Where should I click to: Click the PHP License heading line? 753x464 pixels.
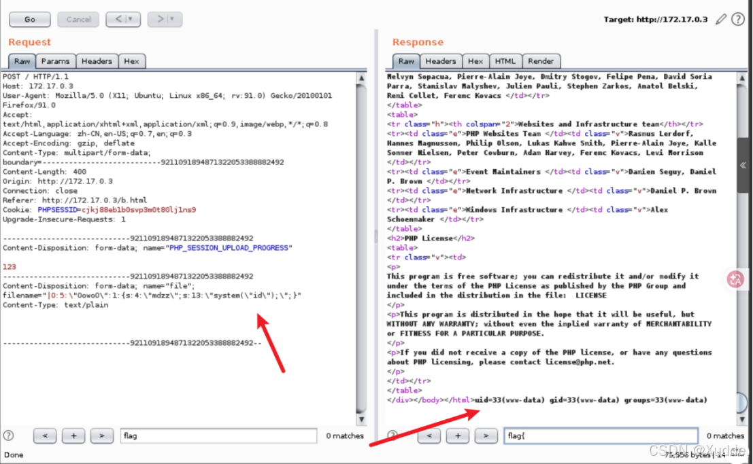[x=431, y=238]
